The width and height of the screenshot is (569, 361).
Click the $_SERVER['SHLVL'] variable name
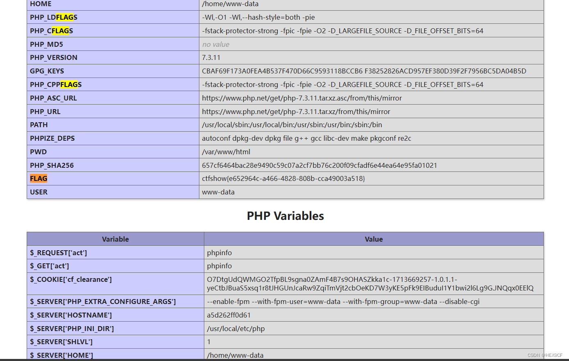[62, 342]
